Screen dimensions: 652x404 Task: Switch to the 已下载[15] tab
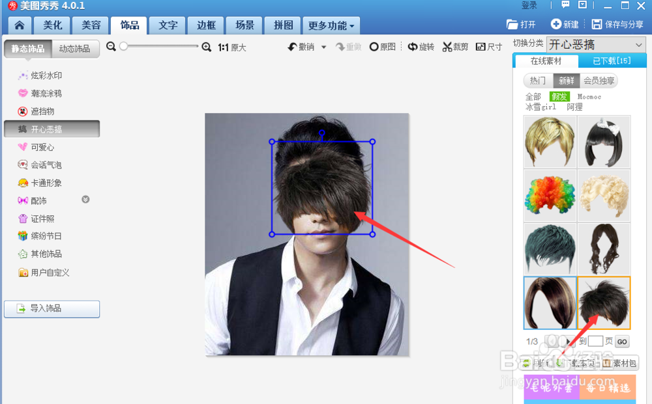click(612, 61)
